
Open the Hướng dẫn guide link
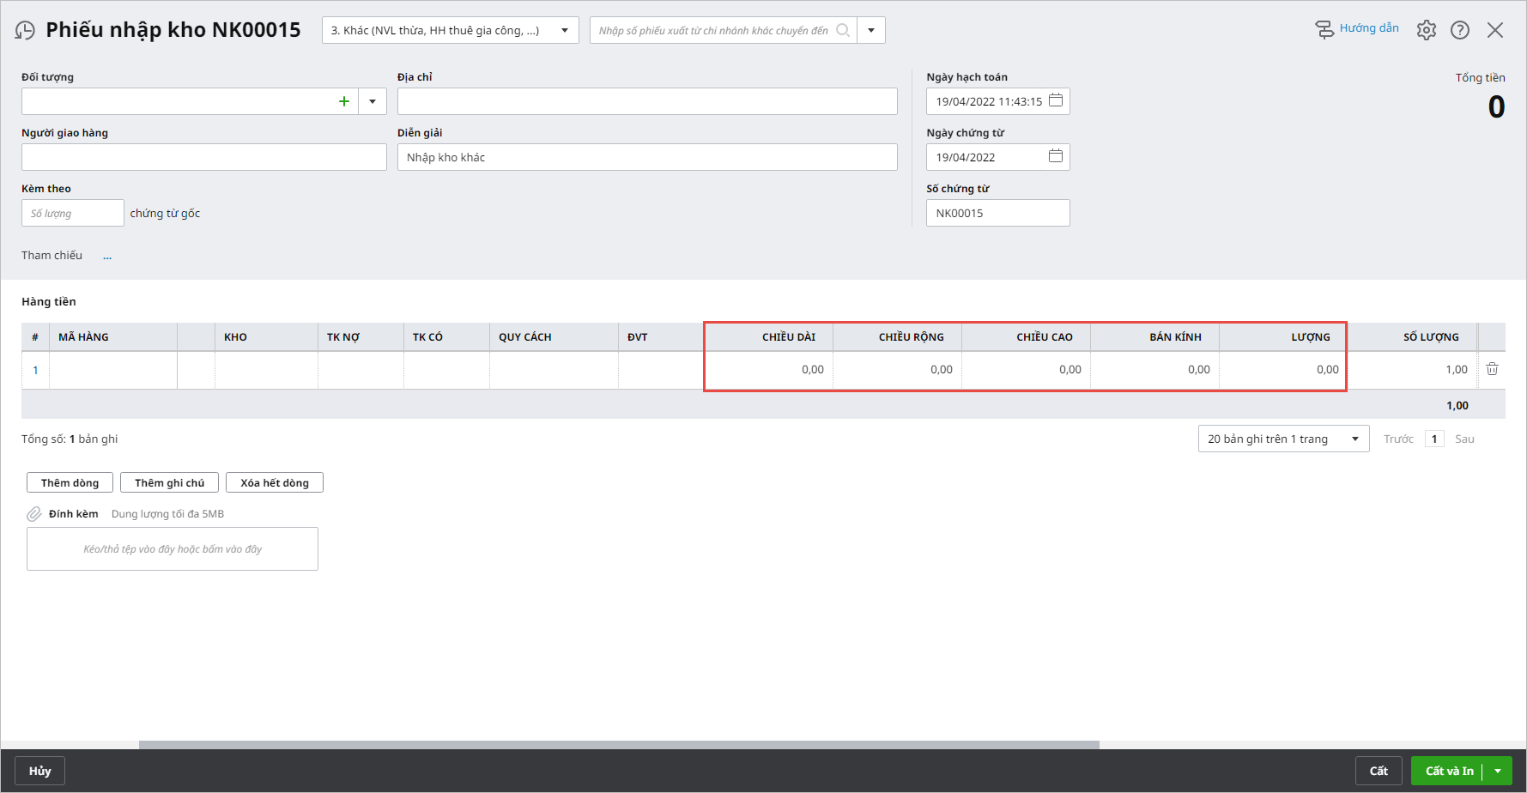pos(1368,28)
